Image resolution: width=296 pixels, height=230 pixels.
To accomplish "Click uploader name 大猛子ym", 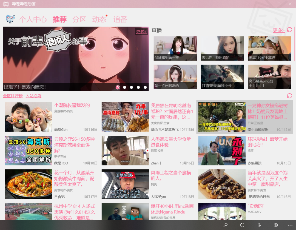I will click(x=158, y=197).
